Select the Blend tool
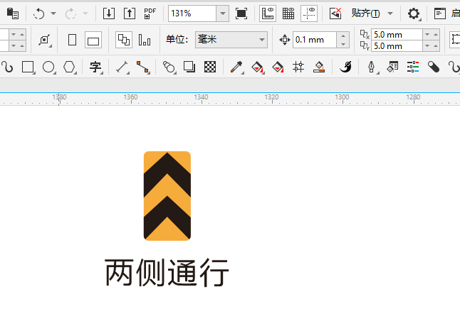Screen dimensions: 460x321 pyautogui.click(x=169, y=67)
